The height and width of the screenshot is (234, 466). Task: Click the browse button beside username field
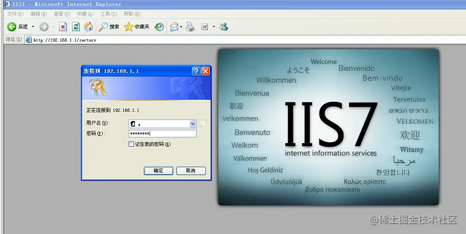pos(203,124)
